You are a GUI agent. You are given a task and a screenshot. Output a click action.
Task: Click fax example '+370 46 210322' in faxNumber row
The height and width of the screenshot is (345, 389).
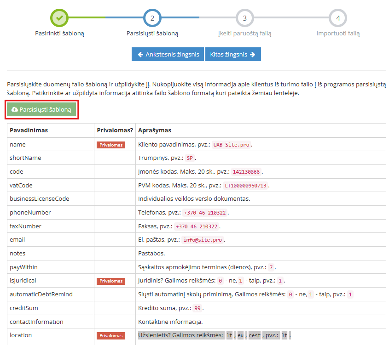(x=197, y=226)
